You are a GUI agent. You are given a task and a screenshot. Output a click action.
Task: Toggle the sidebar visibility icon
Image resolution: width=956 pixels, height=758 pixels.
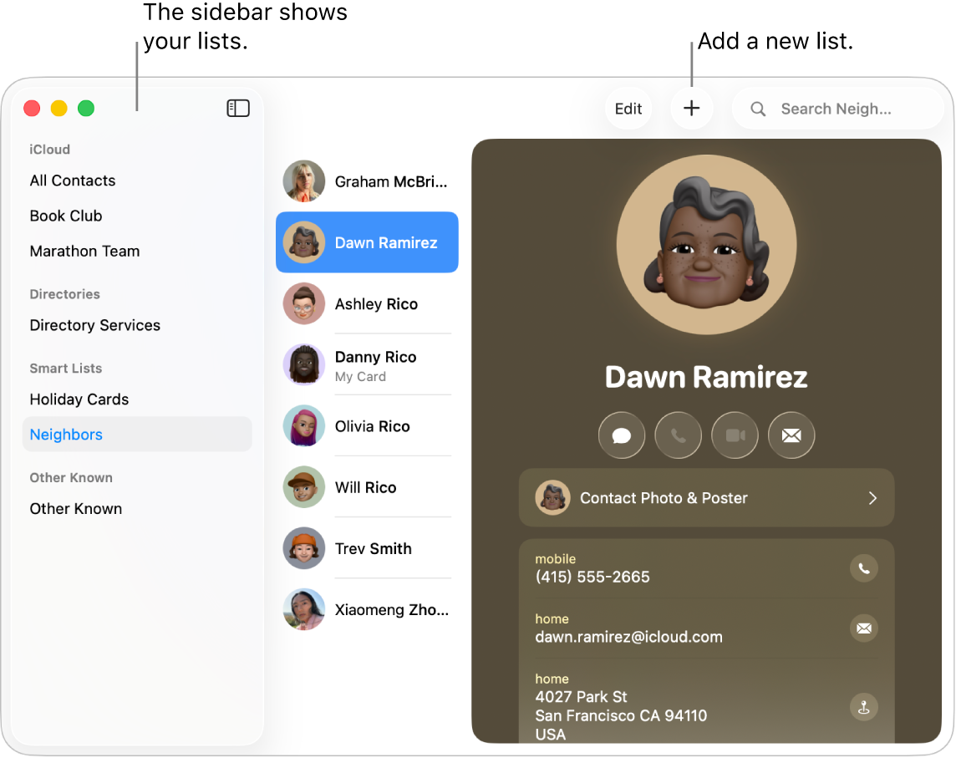tap(238, 108)
